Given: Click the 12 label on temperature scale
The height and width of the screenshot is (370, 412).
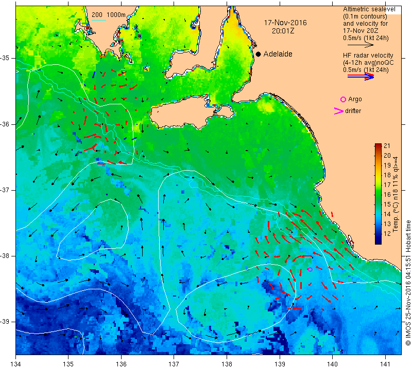Looking at the screenshot, I should [x=387, y=233].
